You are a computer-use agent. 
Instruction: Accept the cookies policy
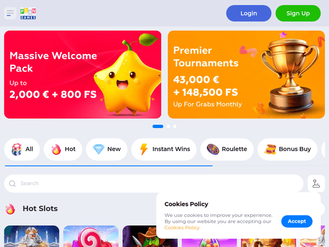point(297,221)
